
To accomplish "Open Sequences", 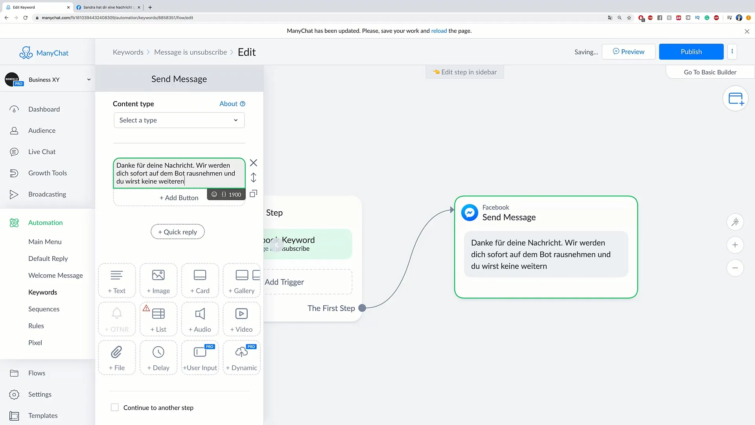I will 44,309.
